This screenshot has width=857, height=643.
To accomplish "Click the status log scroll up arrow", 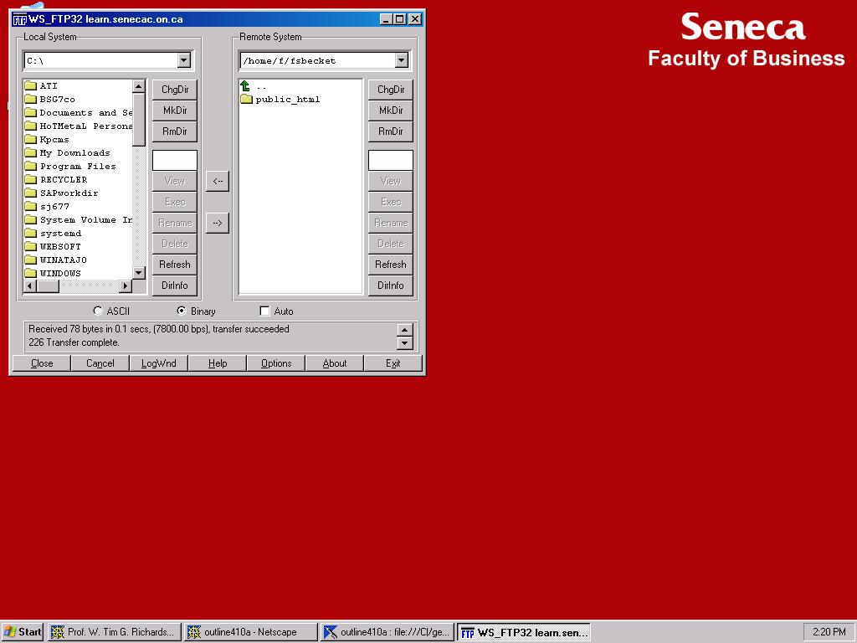I will coord(404,330).
